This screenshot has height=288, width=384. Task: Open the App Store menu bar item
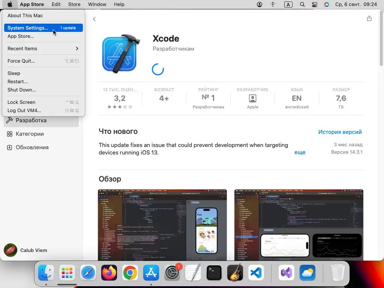(x=32, y=4)
